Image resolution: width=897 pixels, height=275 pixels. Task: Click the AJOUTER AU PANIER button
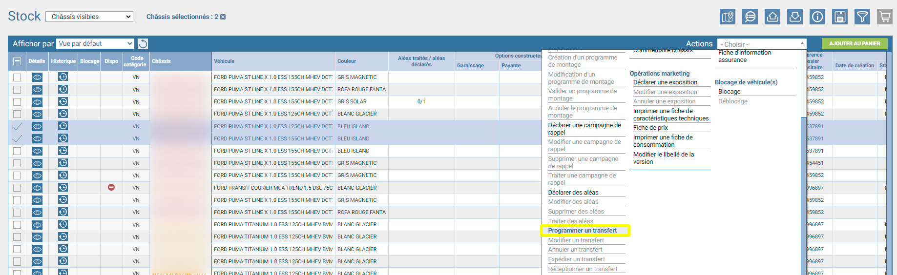tap(855, 43)
